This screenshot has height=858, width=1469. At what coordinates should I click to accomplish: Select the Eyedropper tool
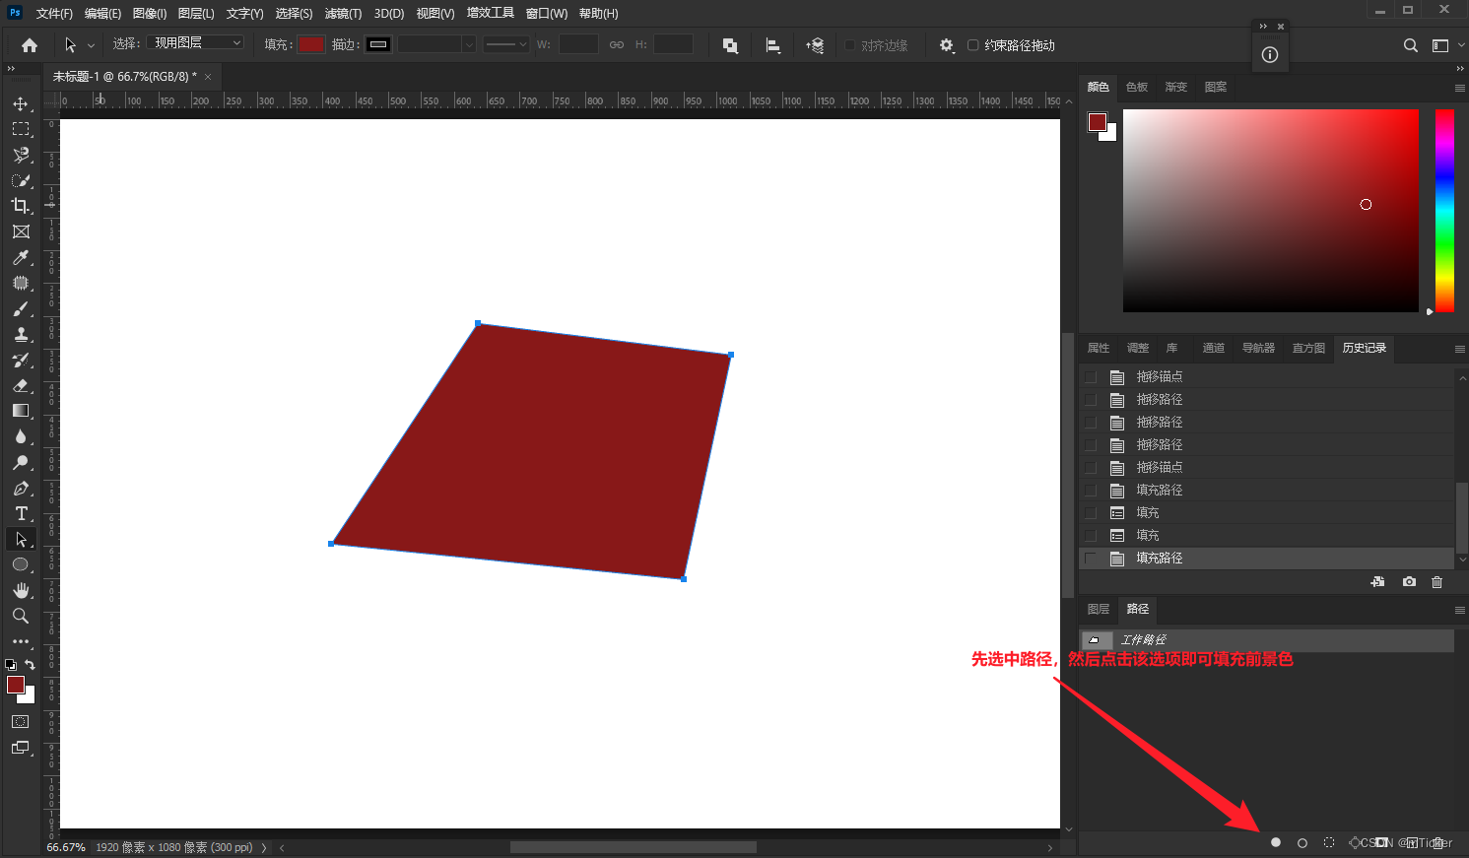tap(21, 257)
